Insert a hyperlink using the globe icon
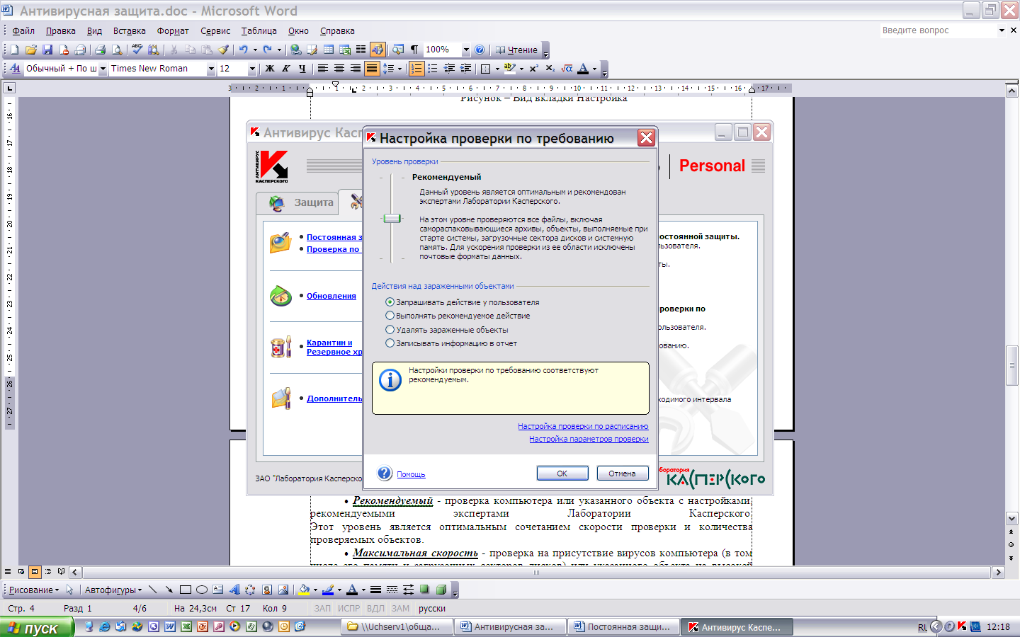The image size is (1020, 637). 296,50
